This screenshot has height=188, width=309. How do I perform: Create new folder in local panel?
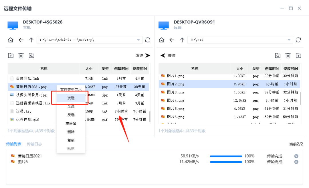11,56
